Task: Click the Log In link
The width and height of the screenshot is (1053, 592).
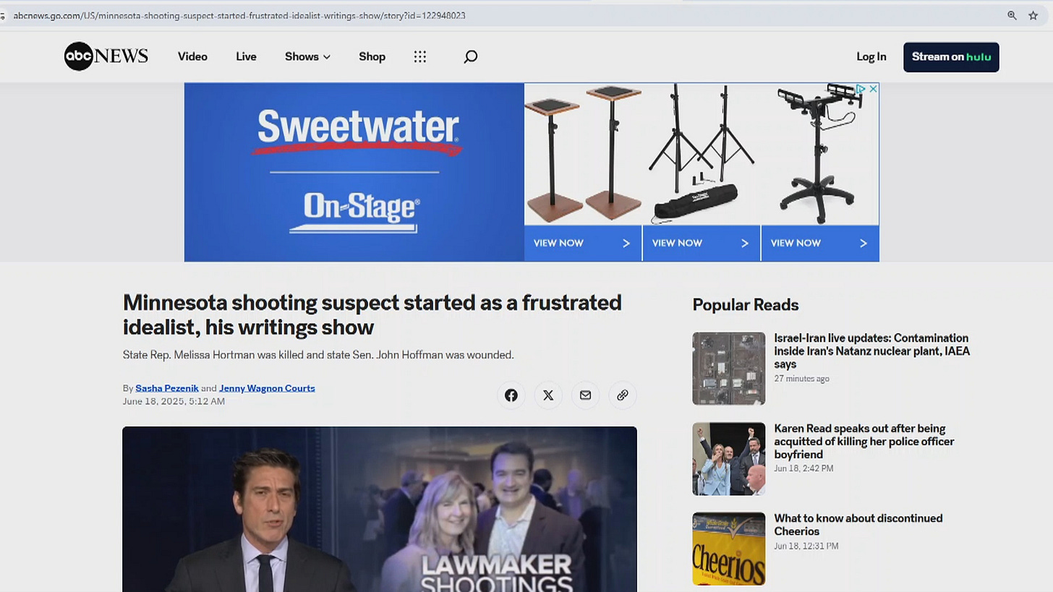Action: 871,56
